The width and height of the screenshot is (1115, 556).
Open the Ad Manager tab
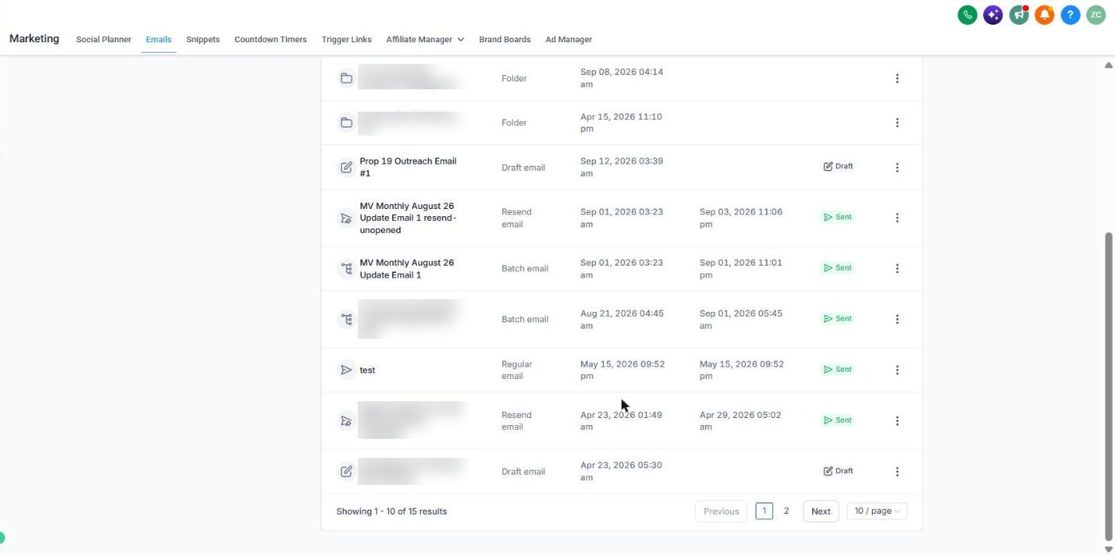pyautogui.click(x=569, y=39)
